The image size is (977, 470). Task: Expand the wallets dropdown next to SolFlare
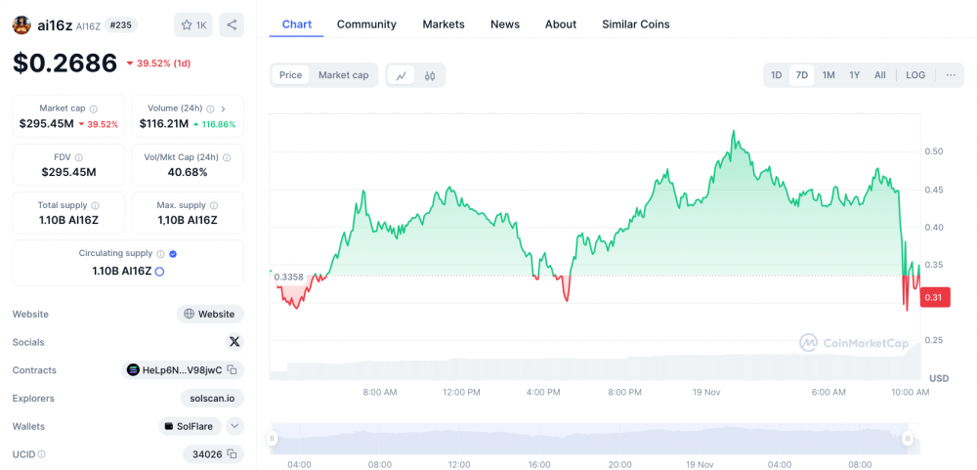(234, 426)
